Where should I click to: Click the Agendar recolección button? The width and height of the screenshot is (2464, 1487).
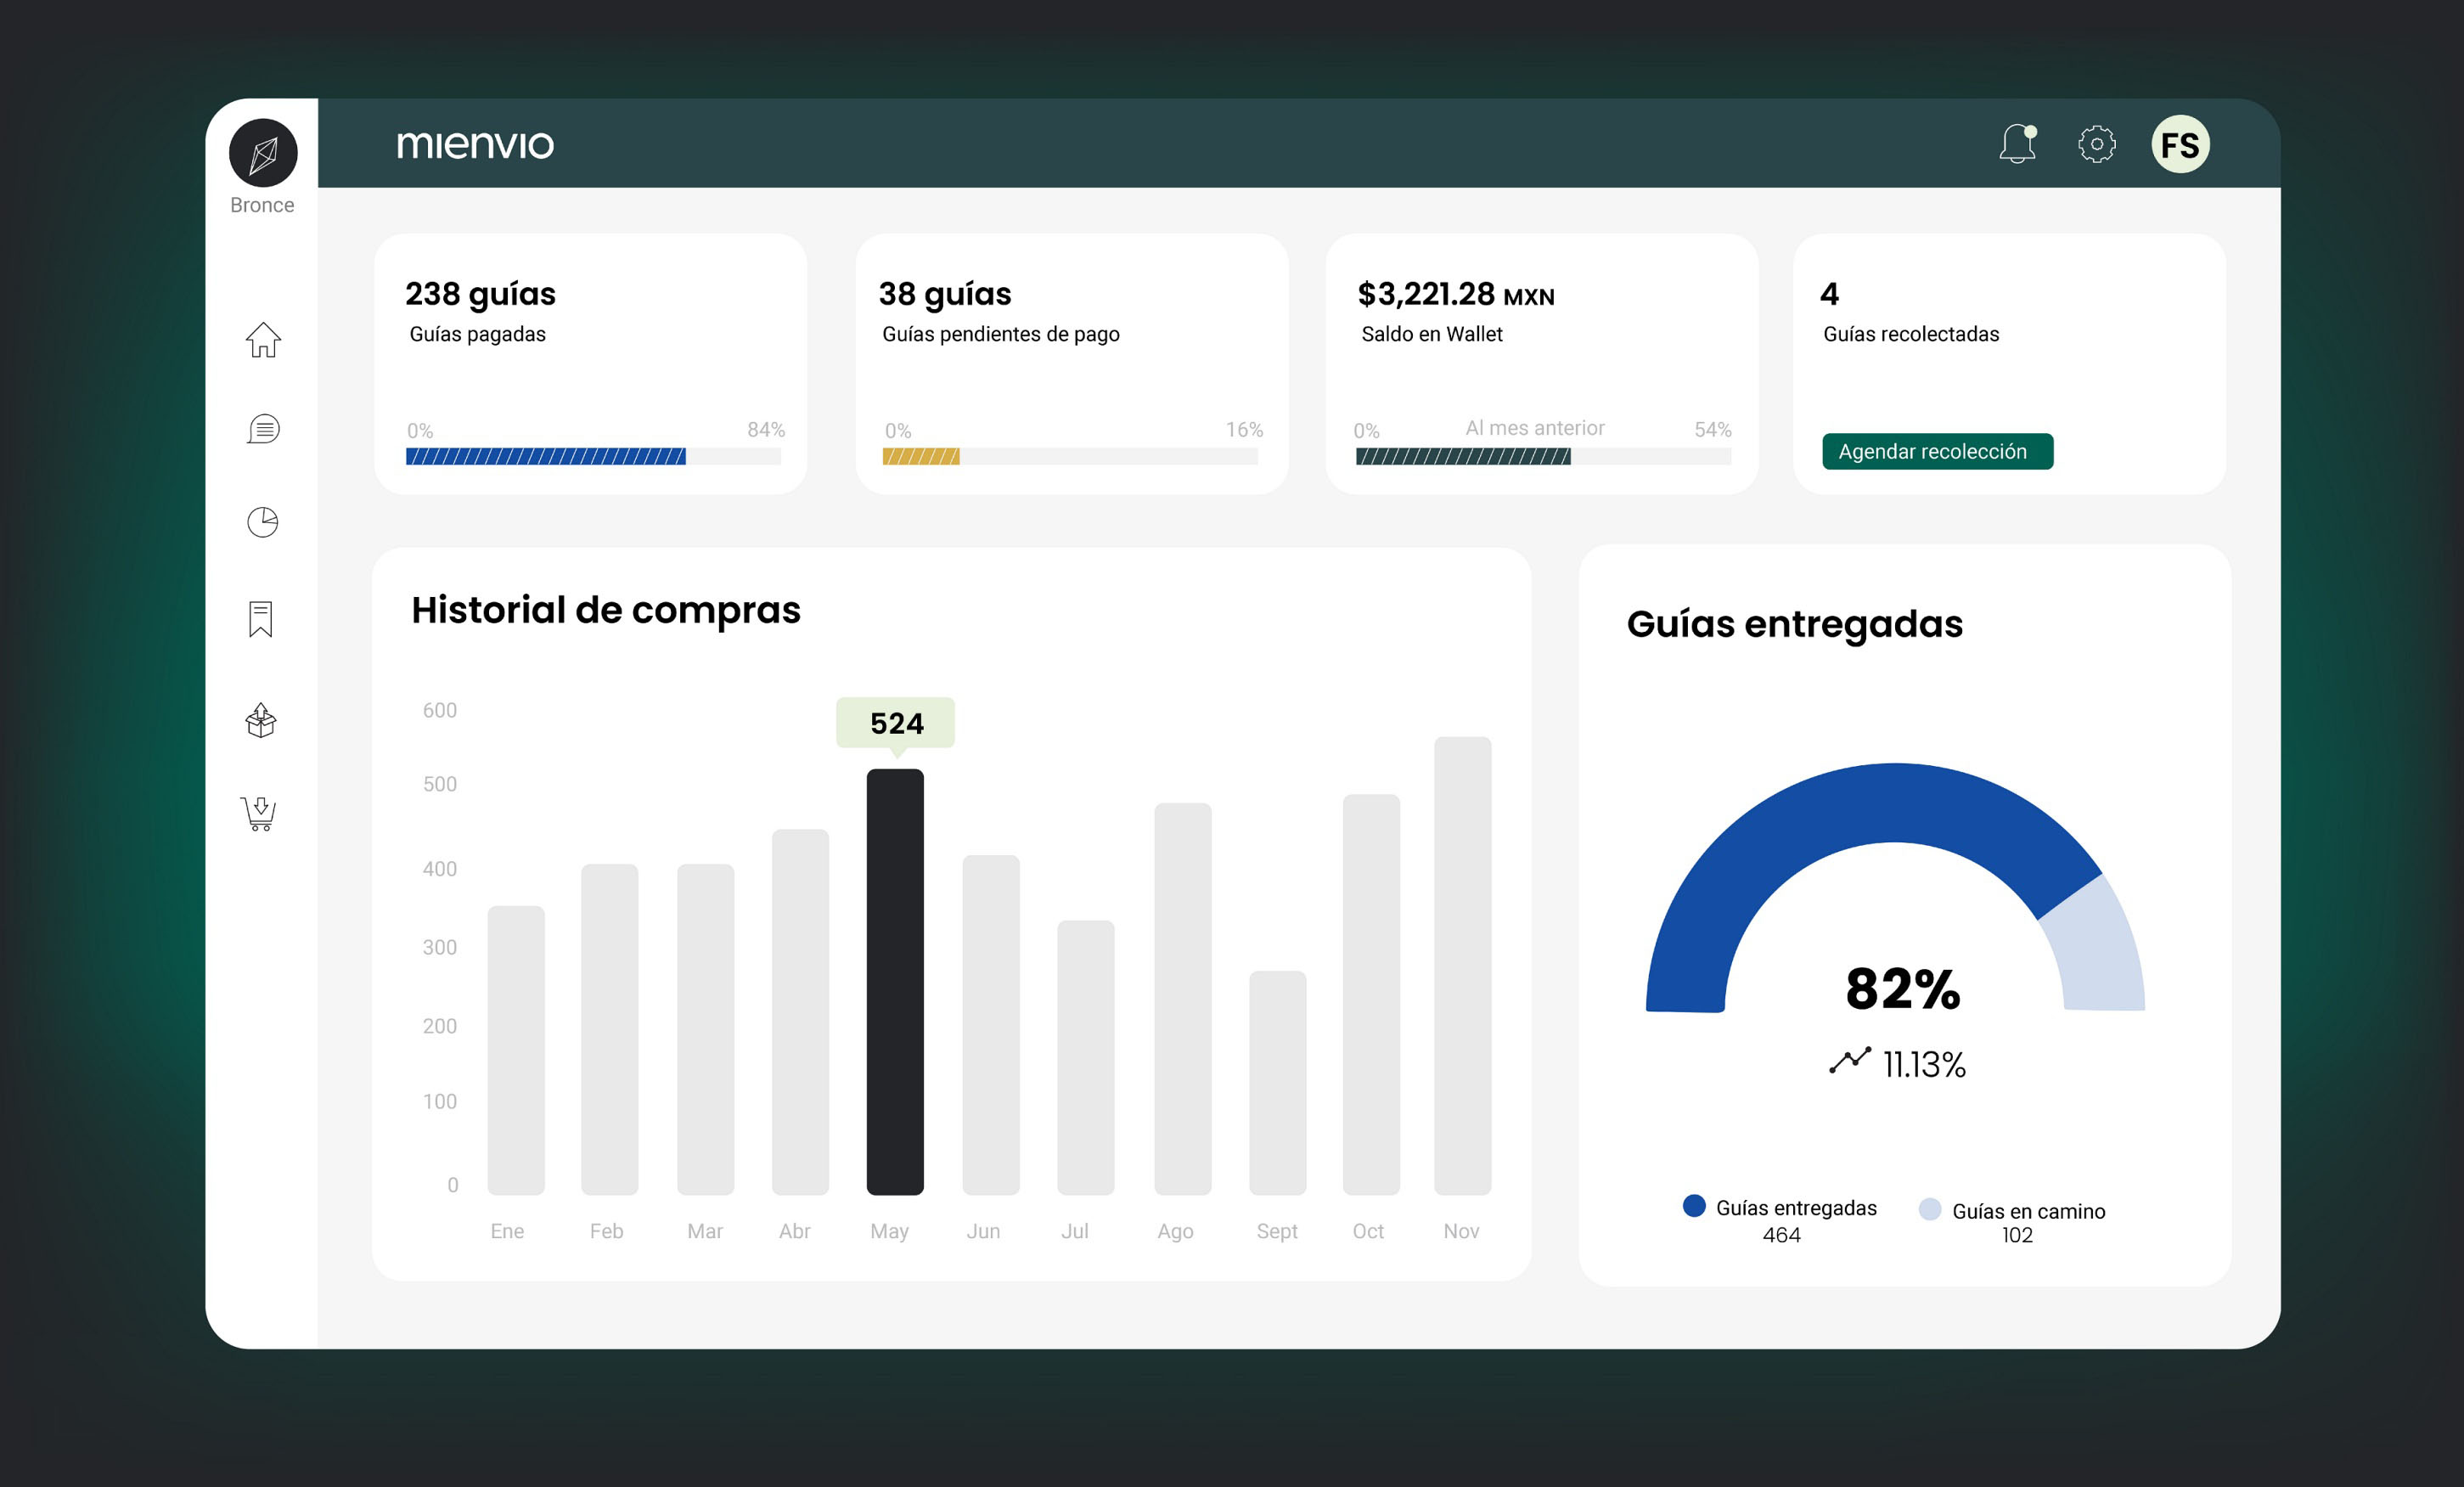(1937, 451)
